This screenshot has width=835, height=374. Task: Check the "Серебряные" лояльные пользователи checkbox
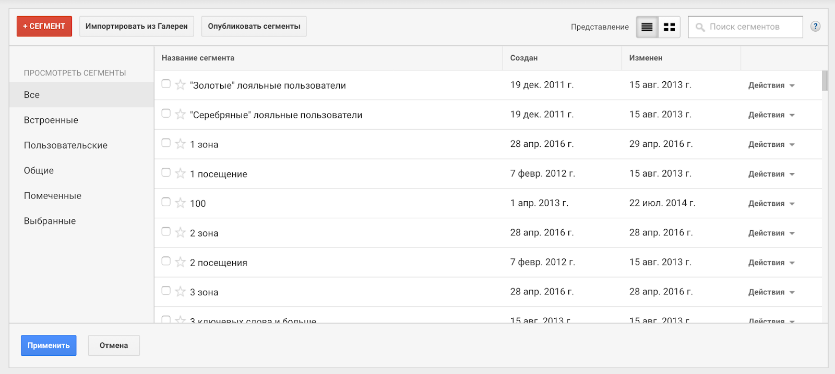pyautogui.click(x=166, y=113)
